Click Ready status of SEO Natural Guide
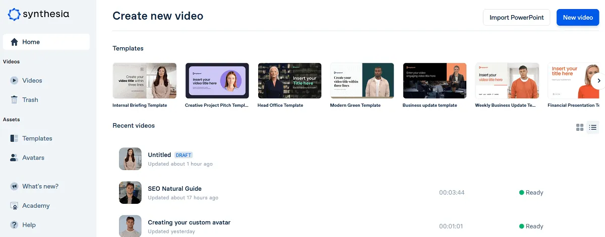The image size is (605, 237). coord(531,192)
